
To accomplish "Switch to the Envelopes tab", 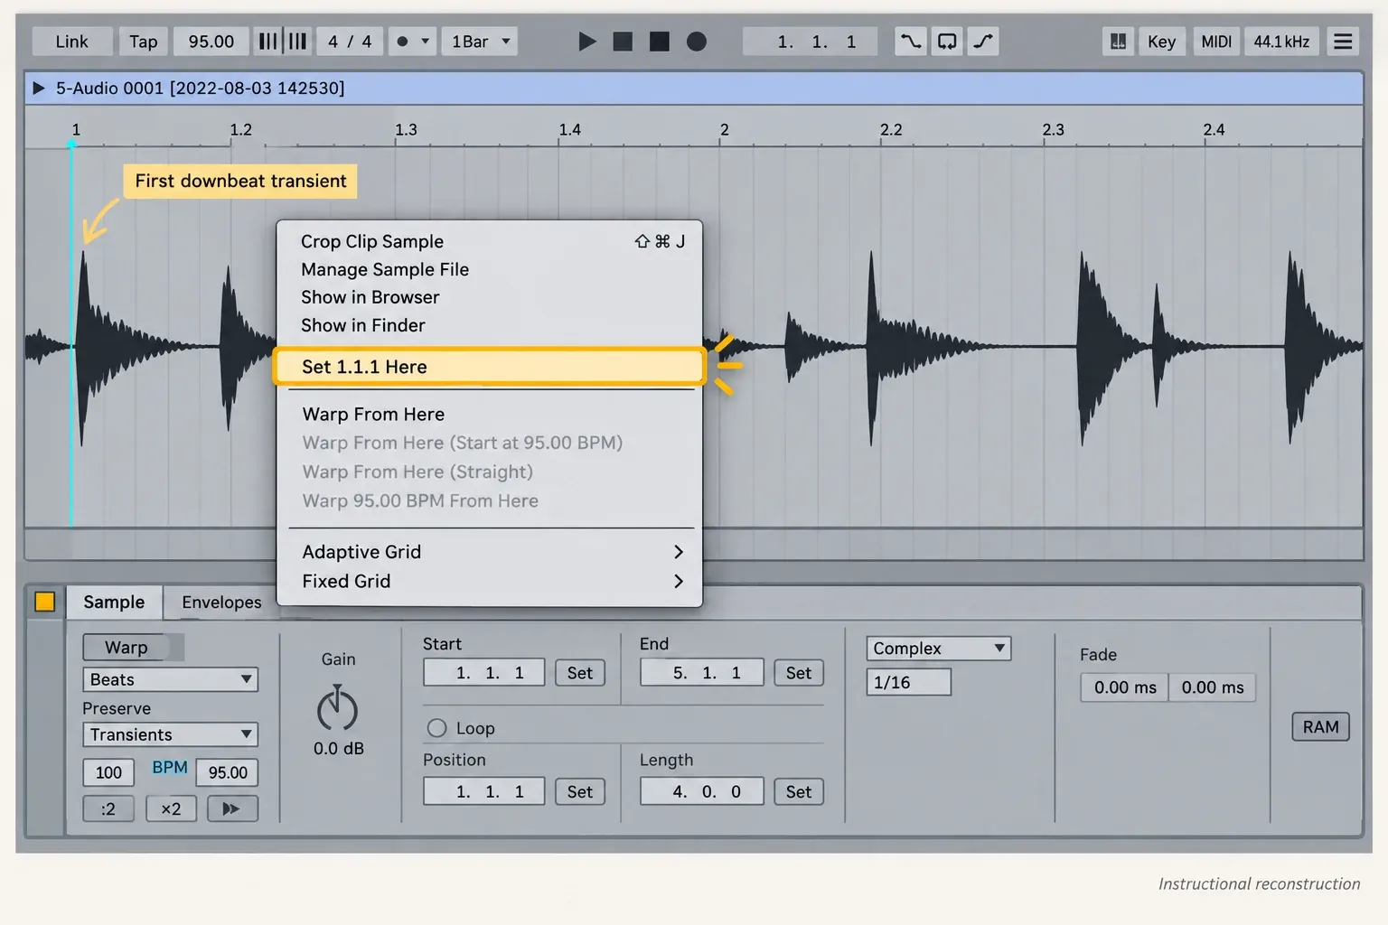I will 221,603.
